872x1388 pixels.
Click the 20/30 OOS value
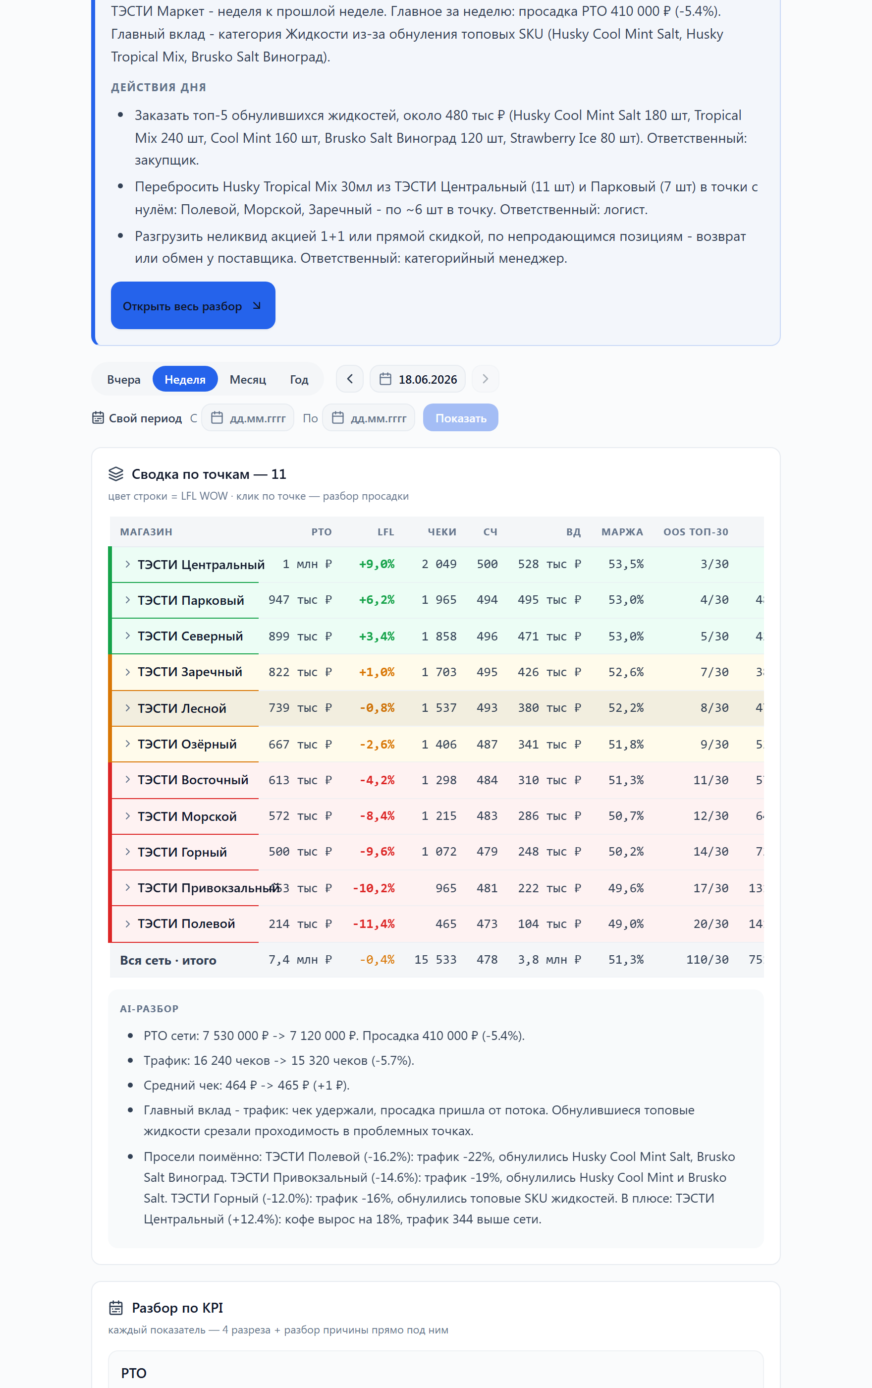pyautogui.click(x=711, y=924)
